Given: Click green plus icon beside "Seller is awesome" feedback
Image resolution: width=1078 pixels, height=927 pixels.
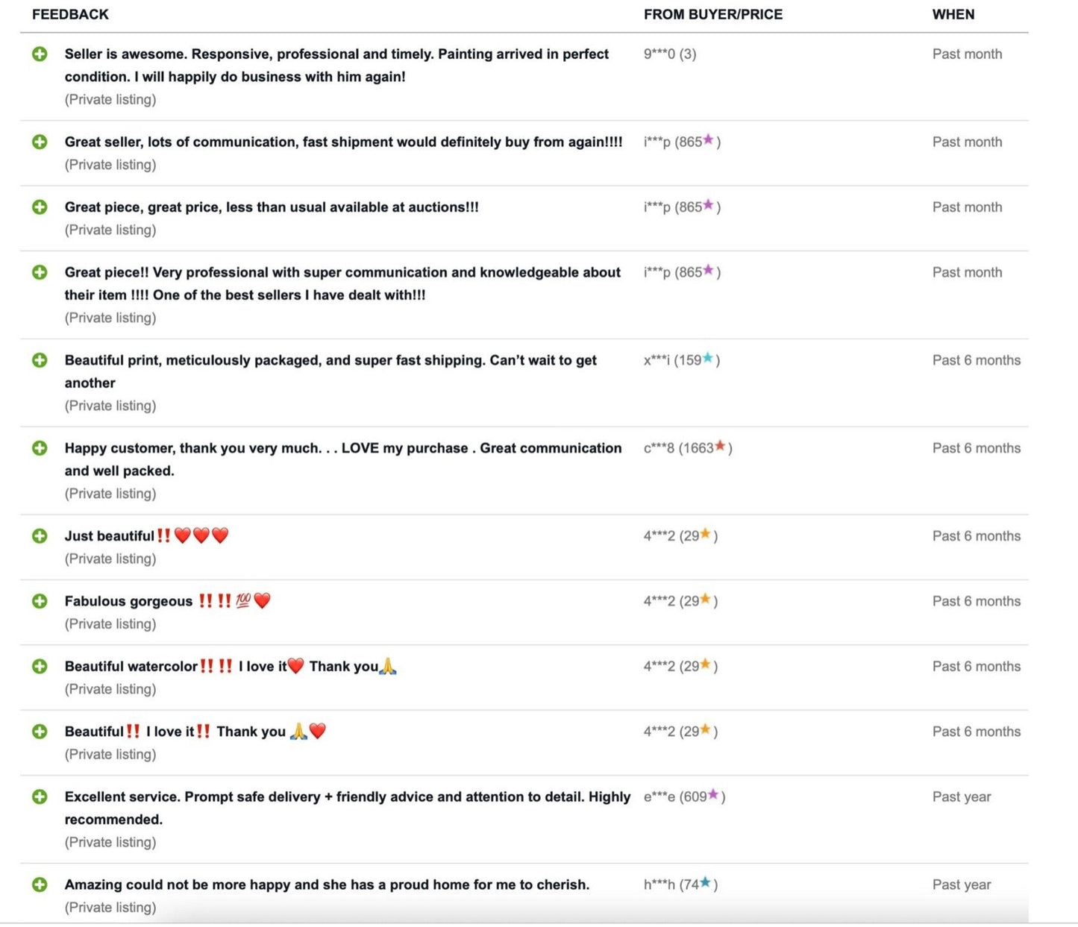Looking at the screenshot, I should point(40,54).
